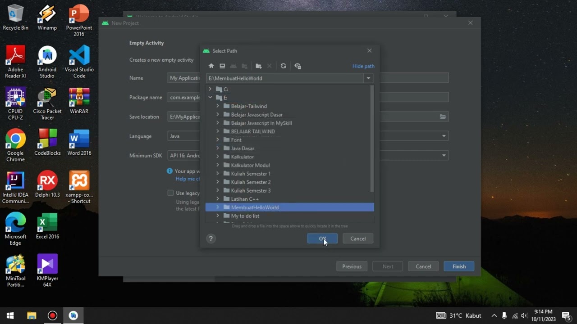577x324 pixels.
Task: Expand the C: drive node
Action: point(210,89)
